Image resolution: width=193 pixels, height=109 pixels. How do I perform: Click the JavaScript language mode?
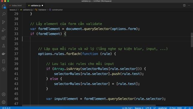point(163,108)
